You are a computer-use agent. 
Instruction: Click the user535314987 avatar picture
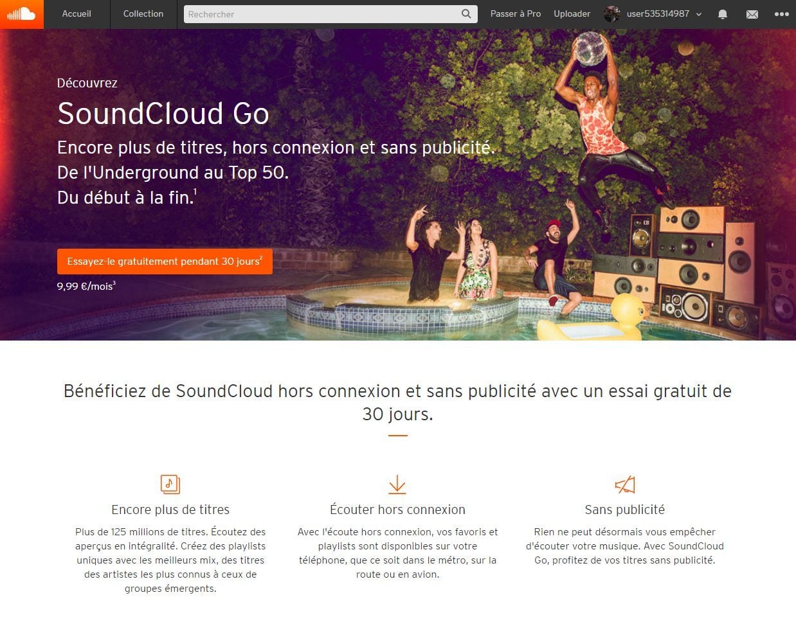(x=612, y=14)
